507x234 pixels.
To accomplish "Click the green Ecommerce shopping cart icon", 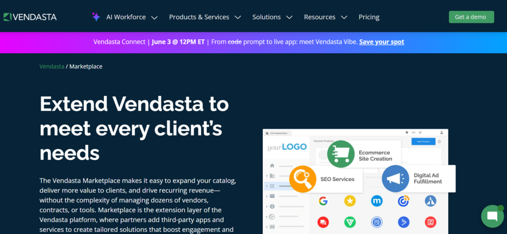I will (x=341, y=154).
